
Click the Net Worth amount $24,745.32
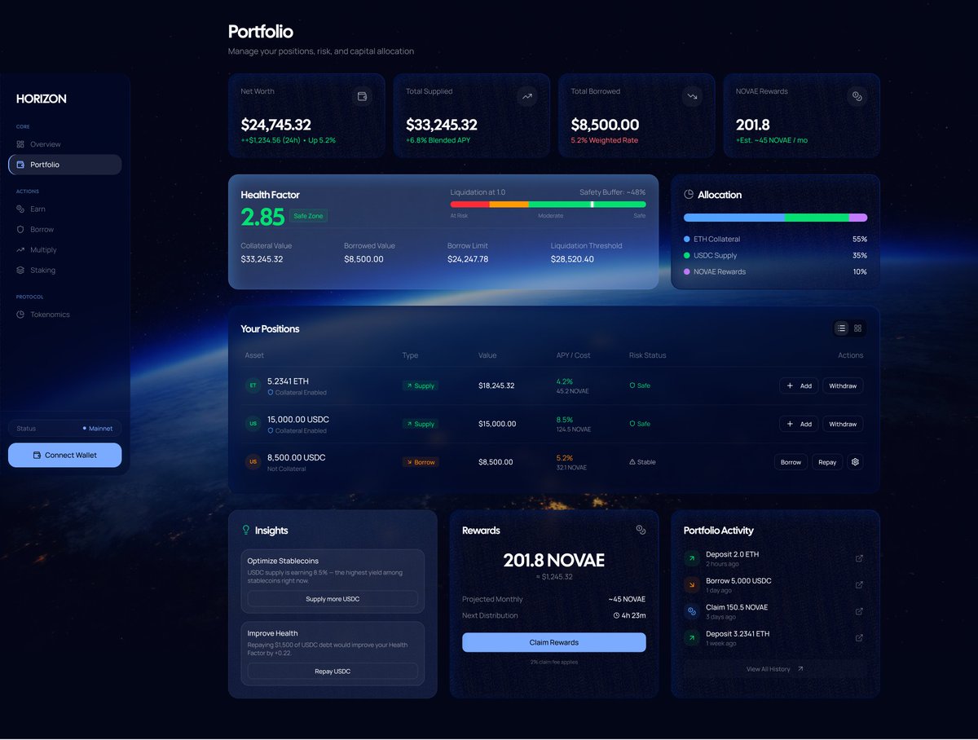pyautogui.click(x=276, y=125)
